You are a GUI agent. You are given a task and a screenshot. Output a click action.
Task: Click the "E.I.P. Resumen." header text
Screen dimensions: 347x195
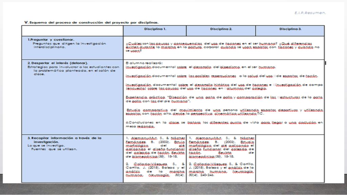tap(310, 13)
